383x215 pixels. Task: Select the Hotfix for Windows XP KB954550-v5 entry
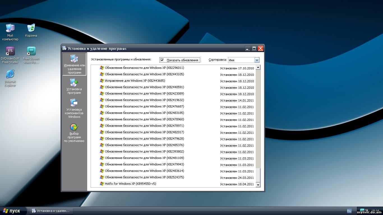click(130, 184)
